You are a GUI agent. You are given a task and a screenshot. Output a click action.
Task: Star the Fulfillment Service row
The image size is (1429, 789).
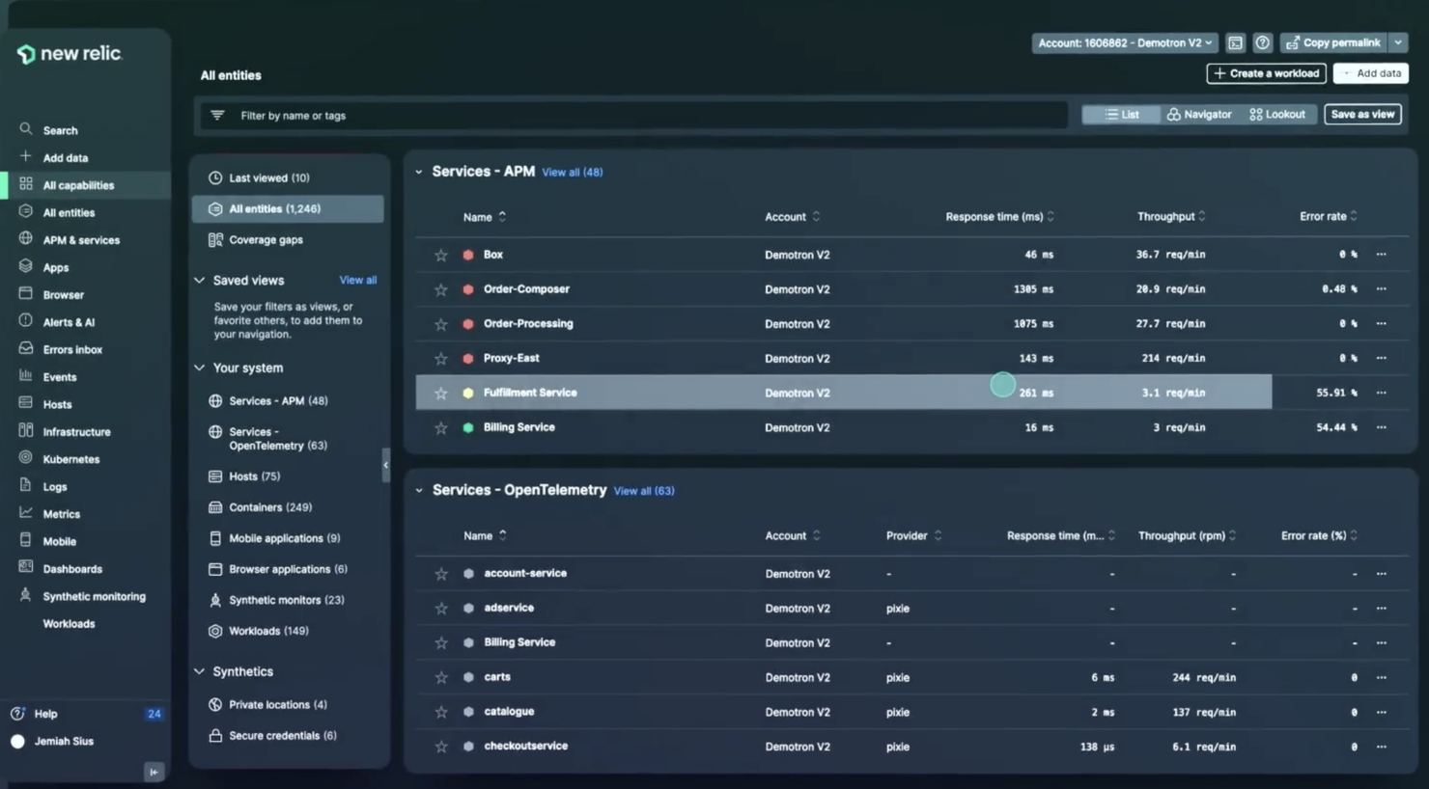[441, 393]
